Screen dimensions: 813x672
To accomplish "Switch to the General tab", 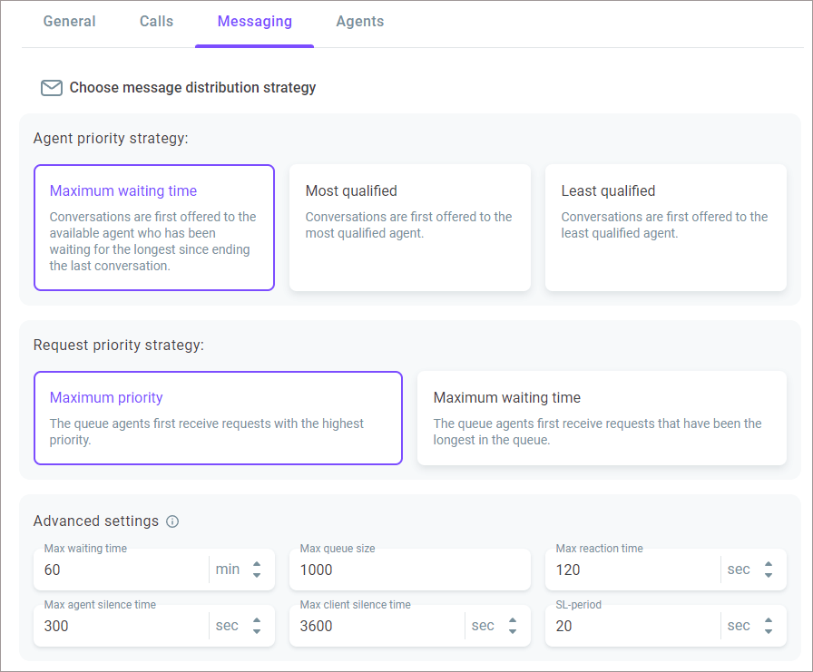I will click(69, 21).
